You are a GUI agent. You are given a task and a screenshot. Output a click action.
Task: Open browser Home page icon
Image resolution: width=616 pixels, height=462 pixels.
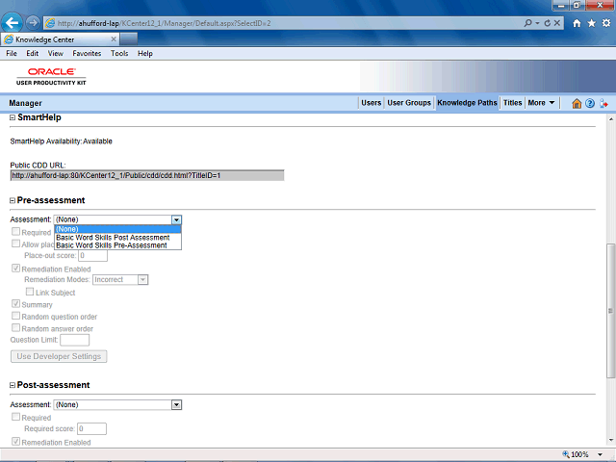[577, 23]
